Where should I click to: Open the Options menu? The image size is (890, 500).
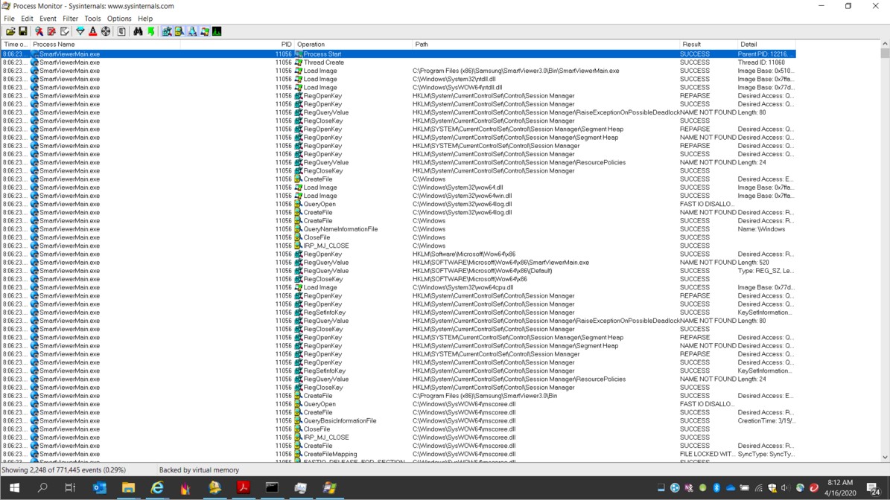(119, 18)
